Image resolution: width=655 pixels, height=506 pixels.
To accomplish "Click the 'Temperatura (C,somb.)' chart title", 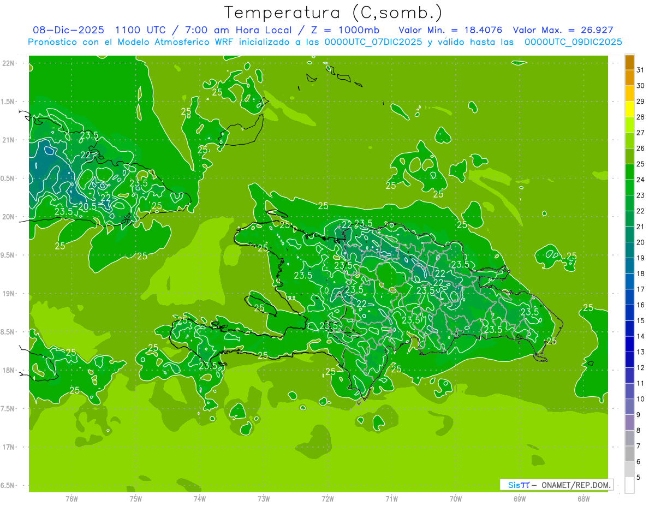I will click(334, 13).
